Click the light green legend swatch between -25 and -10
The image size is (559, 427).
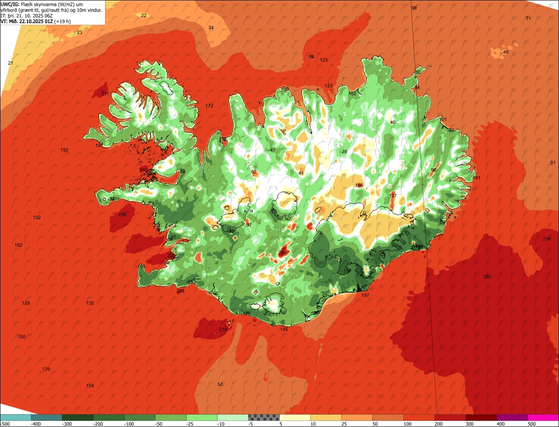click(x=202, y=417)
